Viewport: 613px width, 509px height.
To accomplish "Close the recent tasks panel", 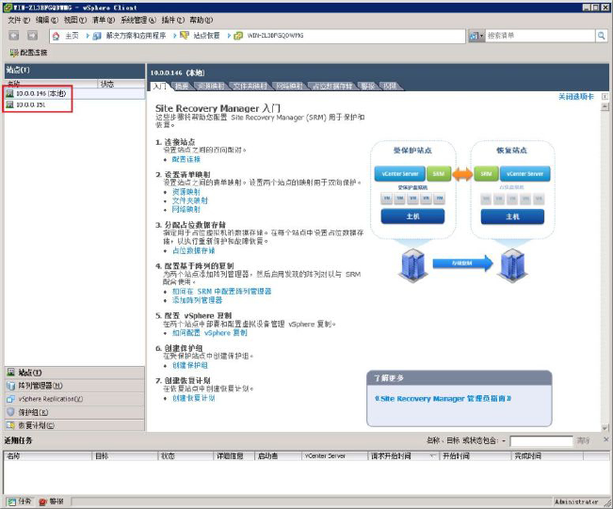I will point(605,439).
